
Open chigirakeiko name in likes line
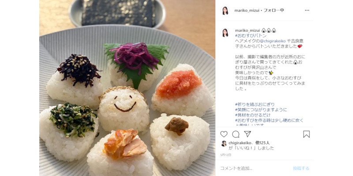pyautogui.click(x=240, y=143)
